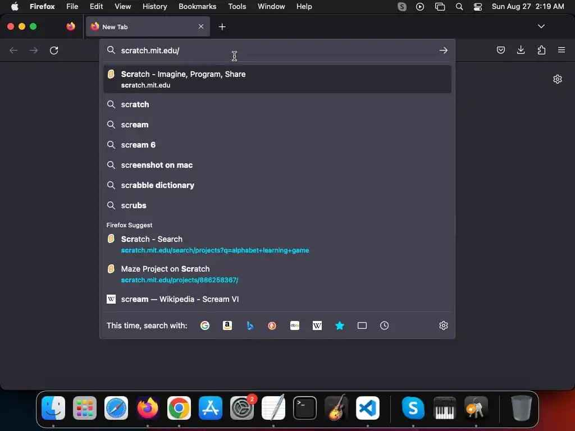This screenshot has width=575, height=431.
Task: Search this time with Bing icon
Action: point(250,325)
